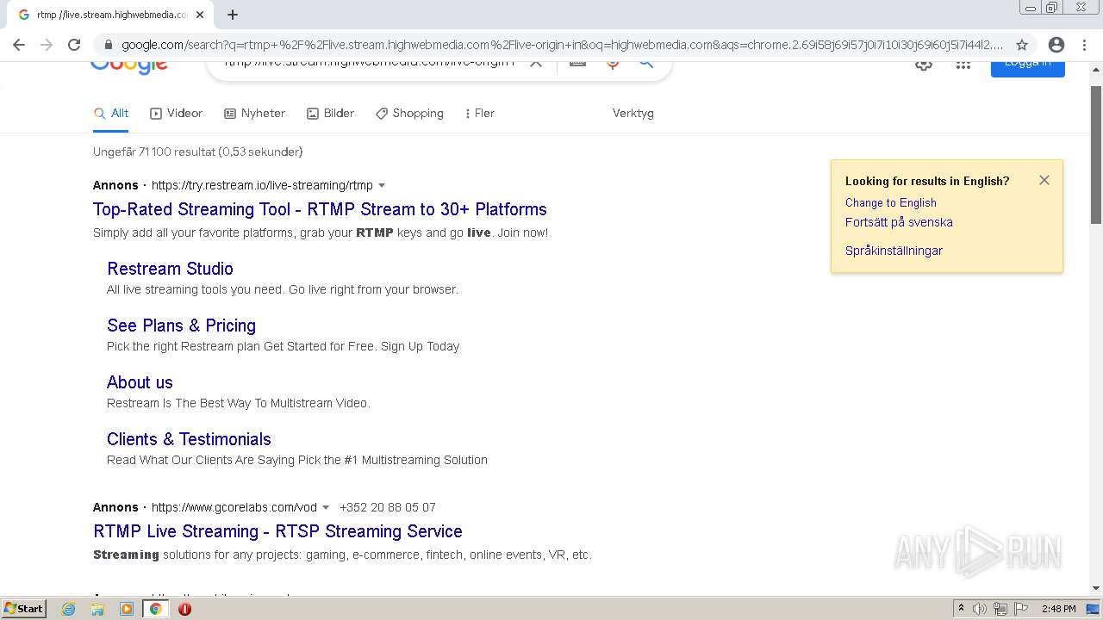Bookmark this page with the star icon

pos(1022,45)
